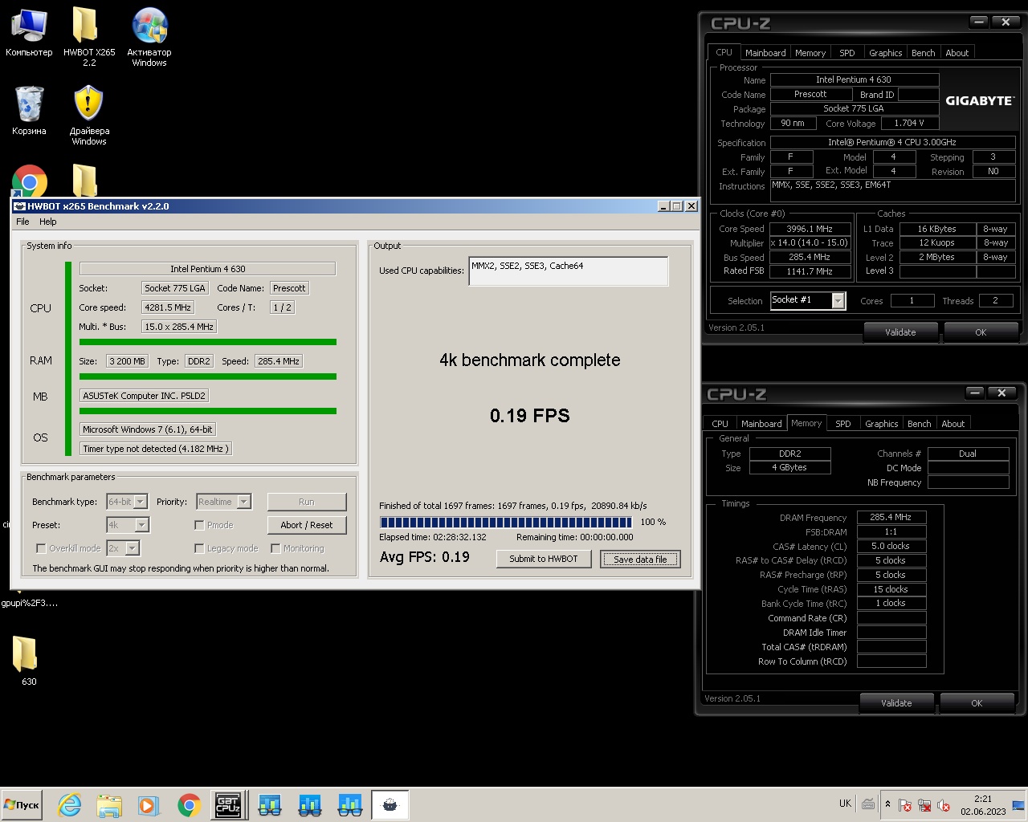Open the File menu in HWBOT
1028x822 pixels.
[x=22, y=222]
